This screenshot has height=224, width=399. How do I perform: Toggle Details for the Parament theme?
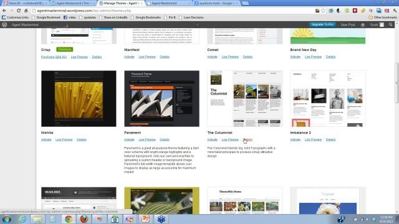point(165,139)
